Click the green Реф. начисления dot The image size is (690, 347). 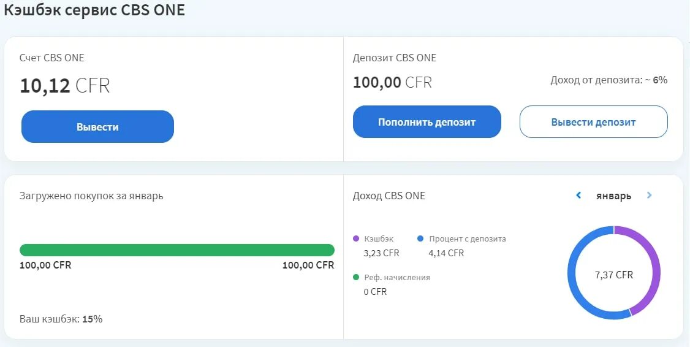click(x=356, y=277)
